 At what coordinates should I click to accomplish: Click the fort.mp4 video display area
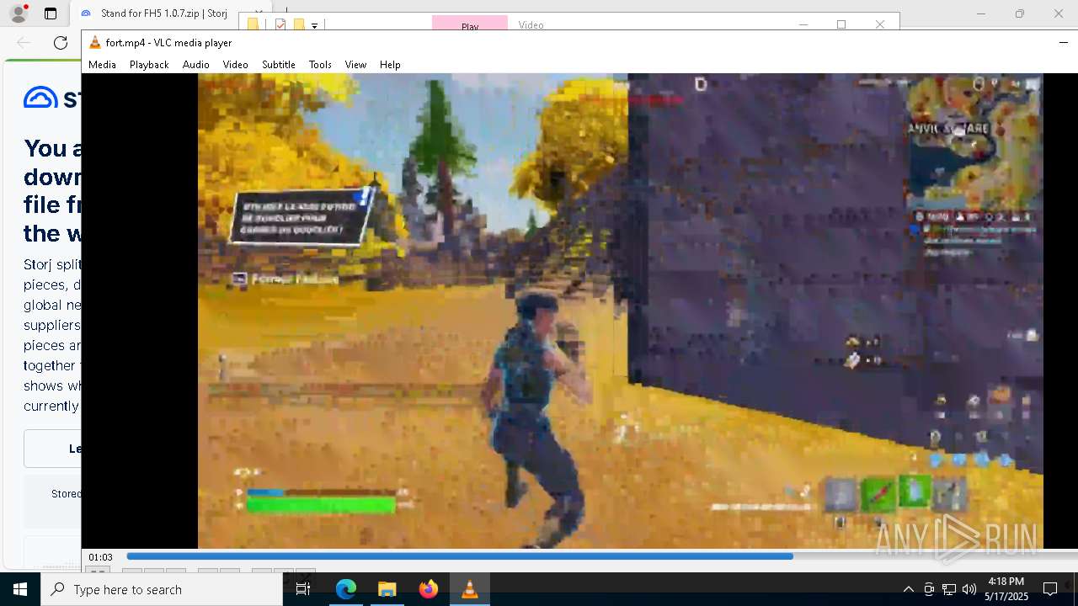point(621,311)
